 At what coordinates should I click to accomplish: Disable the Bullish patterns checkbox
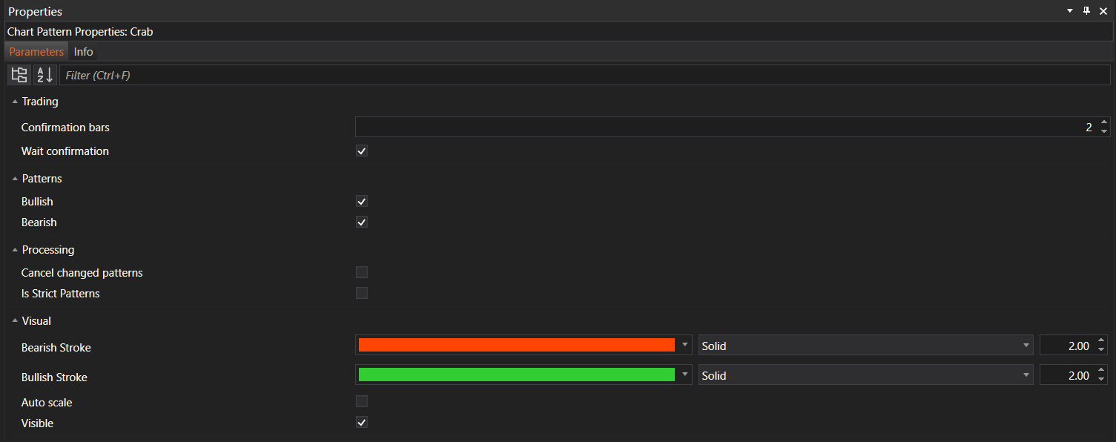[x=362, y=202]
